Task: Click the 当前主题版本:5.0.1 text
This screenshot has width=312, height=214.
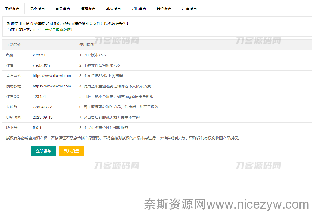Action: (25, 30)
